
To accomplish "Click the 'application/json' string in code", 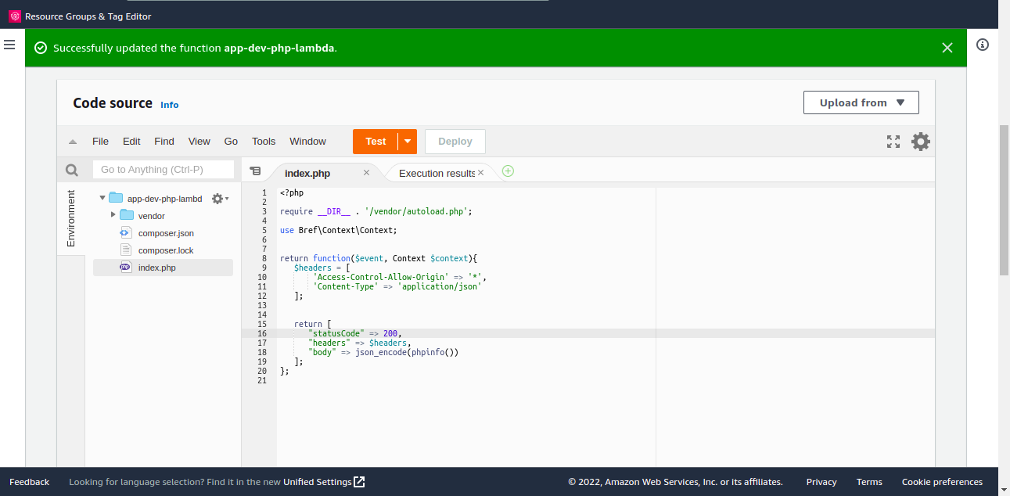I will coord(440,286).
